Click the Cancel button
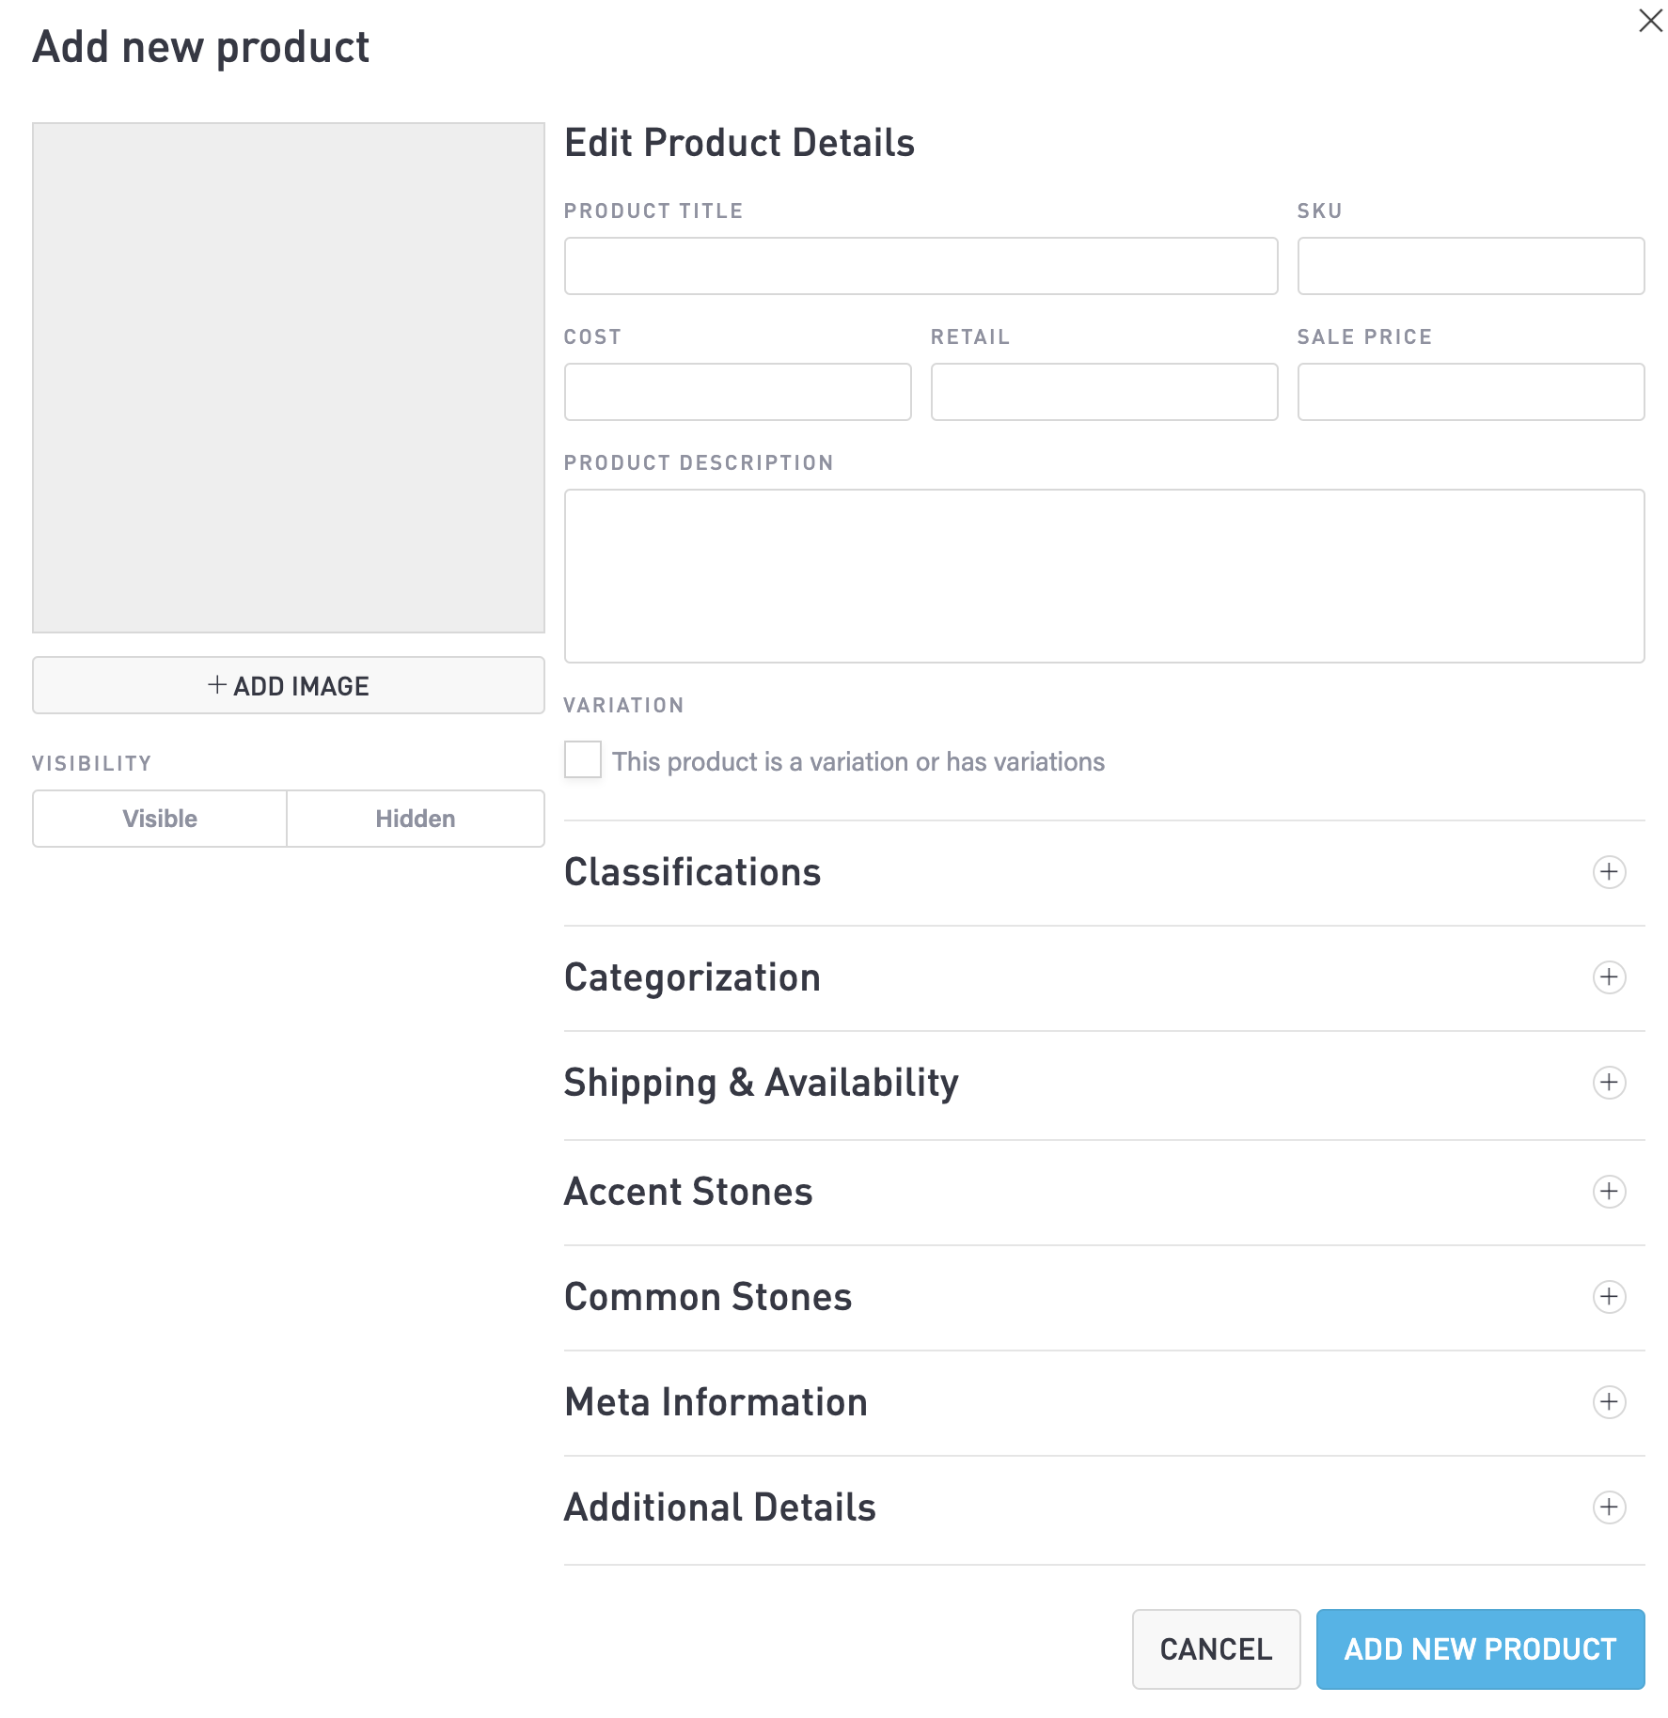1668x1718 pixels. pos(1216,1649)
